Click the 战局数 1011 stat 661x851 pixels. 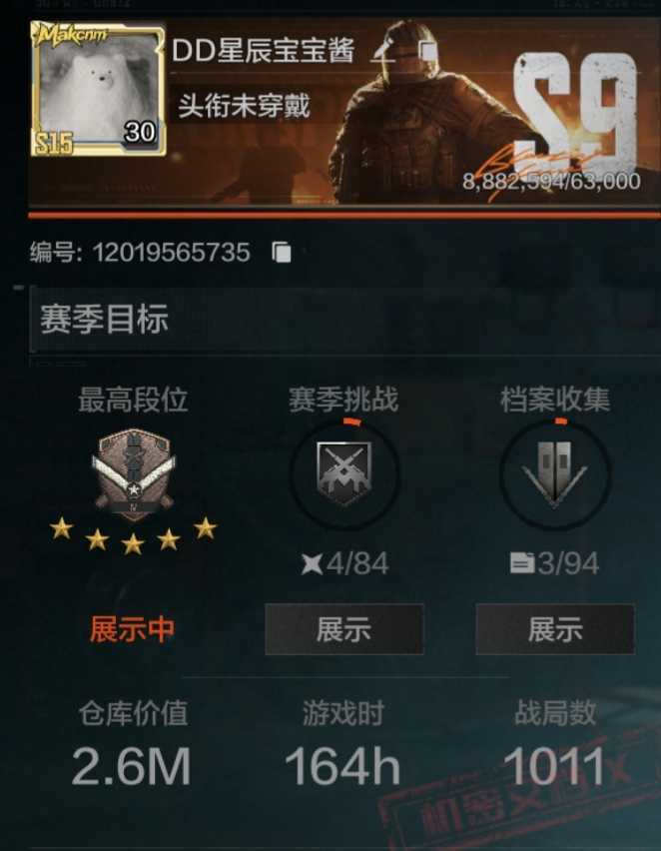(554, 743)
